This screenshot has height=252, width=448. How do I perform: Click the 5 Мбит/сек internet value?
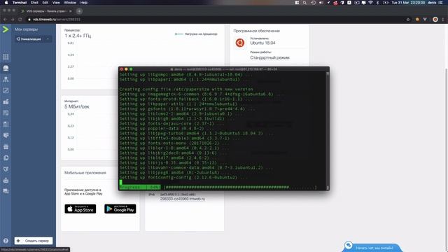pyautogui.click(x=77, y=106)
